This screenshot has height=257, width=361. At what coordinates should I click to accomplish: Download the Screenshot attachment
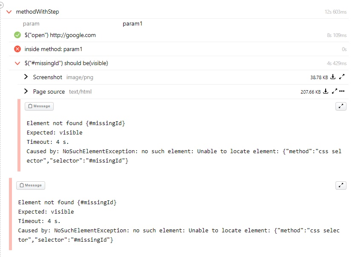[333, 77]
